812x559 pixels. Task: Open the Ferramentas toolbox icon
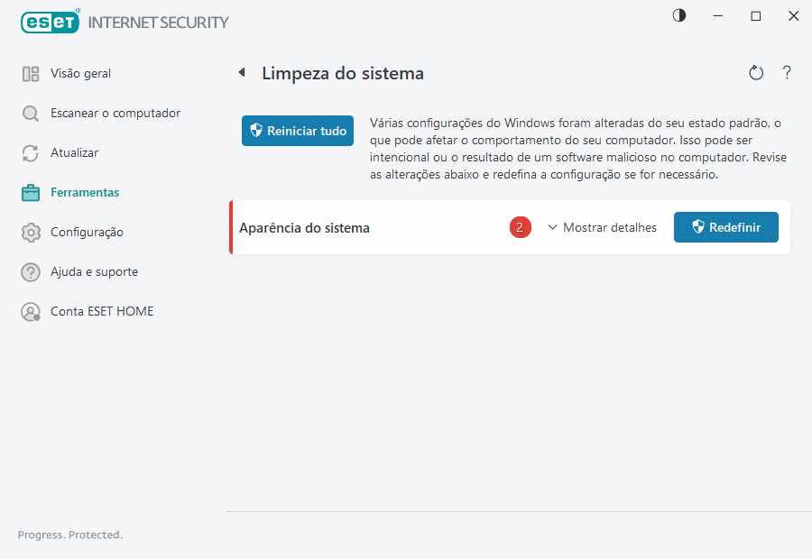(x=31, y=192)
